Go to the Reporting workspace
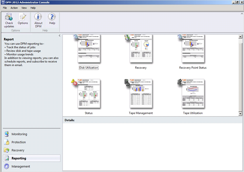Image resolution: width=244 pixels, height=172 pixels. click(x=32, y=158)
